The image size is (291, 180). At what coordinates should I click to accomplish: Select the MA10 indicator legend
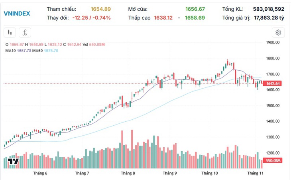click(x=18, y=51)
